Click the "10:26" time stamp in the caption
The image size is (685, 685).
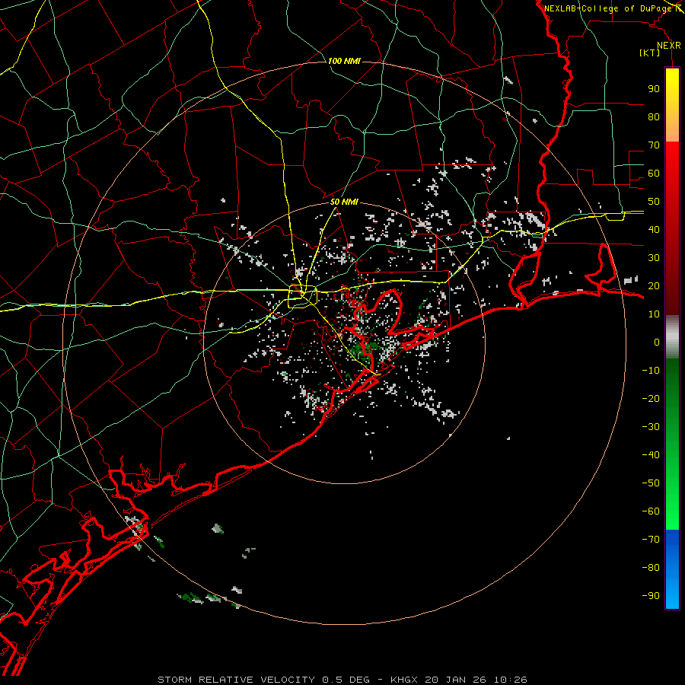(x=511, y=680)
